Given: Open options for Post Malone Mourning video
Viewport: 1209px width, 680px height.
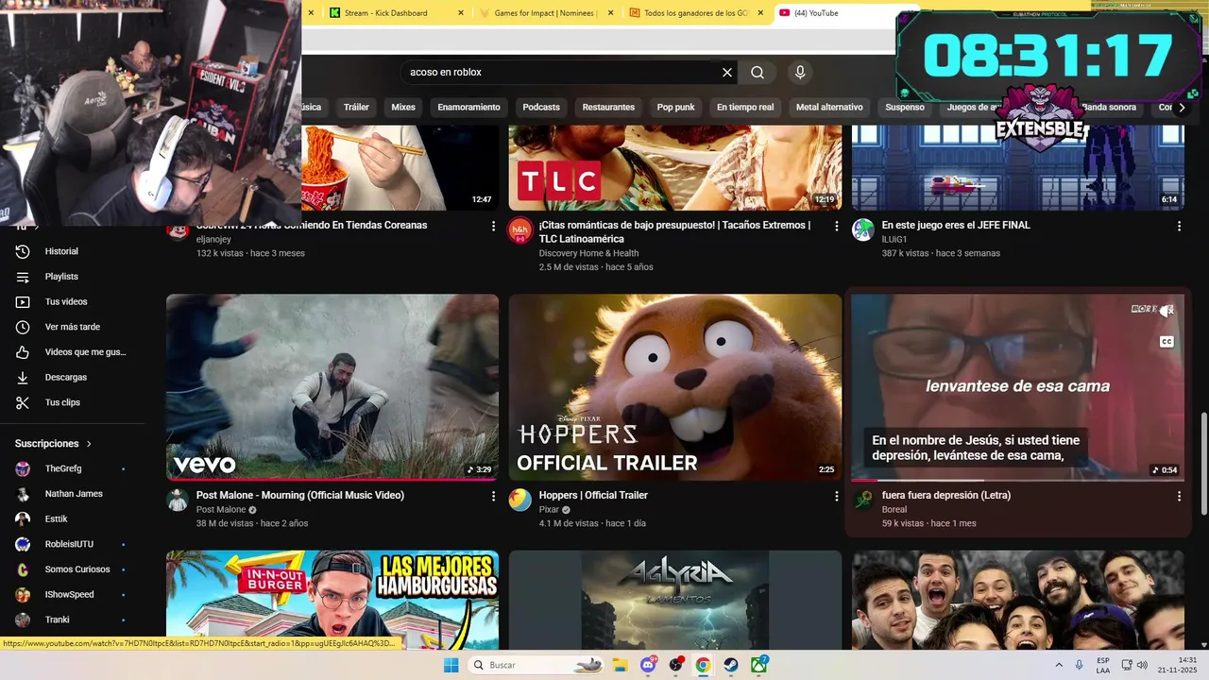Looking at the screenshot, I should click(x=493, y=496).
